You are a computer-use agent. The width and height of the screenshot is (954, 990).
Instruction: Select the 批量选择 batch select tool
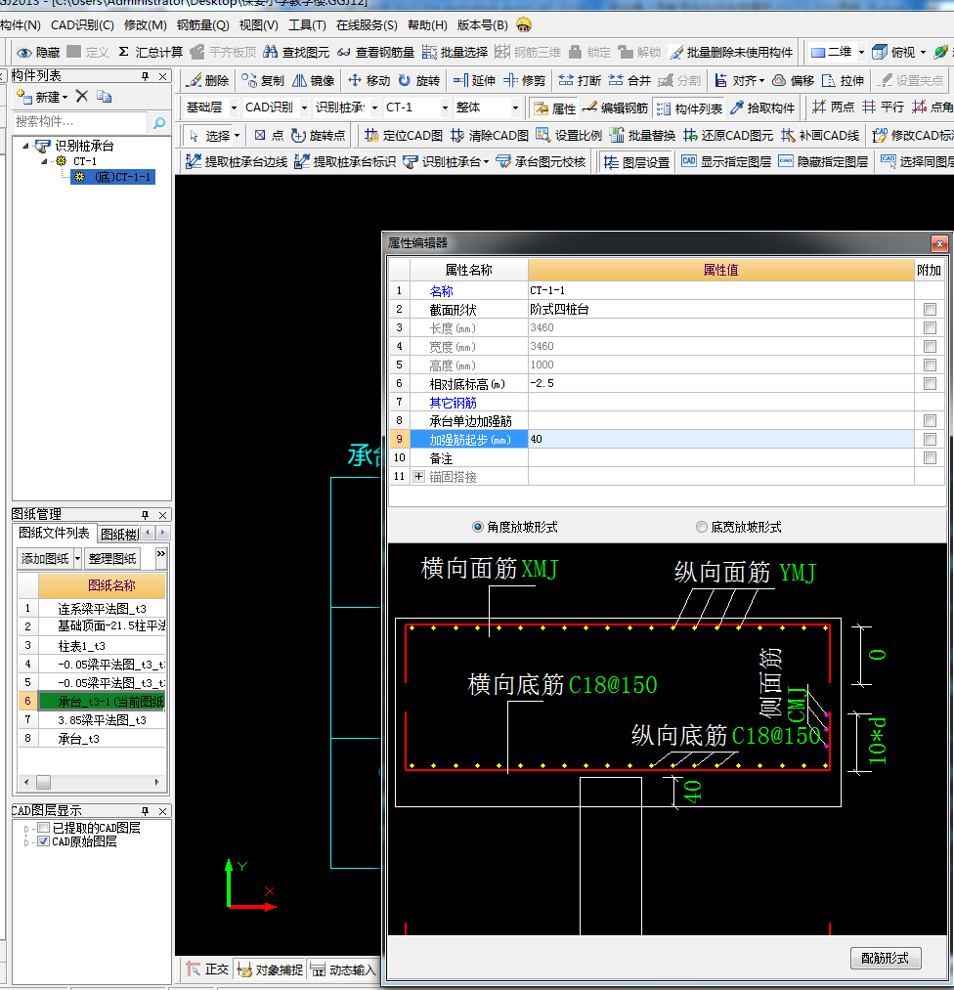(x=455, y=52)
